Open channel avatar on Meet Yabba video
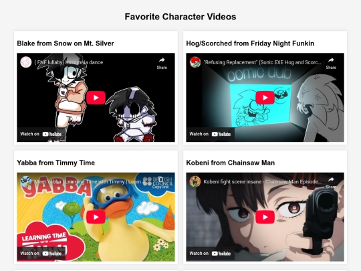Viewport: 361px width, 271px height. click(26, 181)
